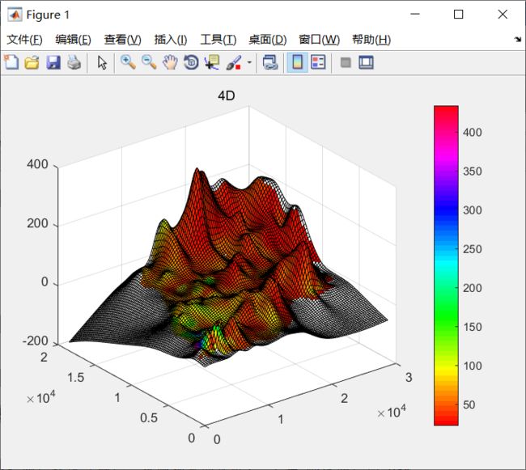Minimize the Figure 1 window

click(415, 14)
